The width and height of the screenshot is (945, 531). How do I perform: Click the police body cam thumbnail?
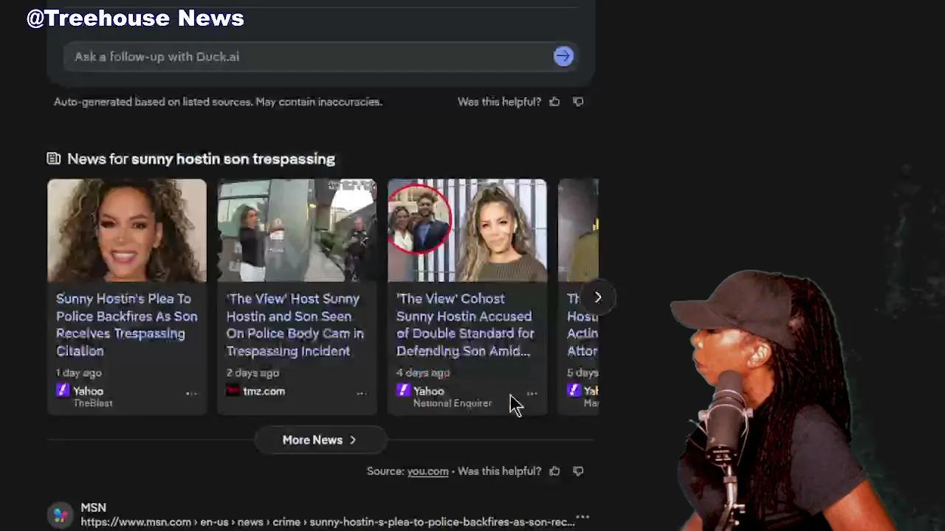[x=297, y=230]
